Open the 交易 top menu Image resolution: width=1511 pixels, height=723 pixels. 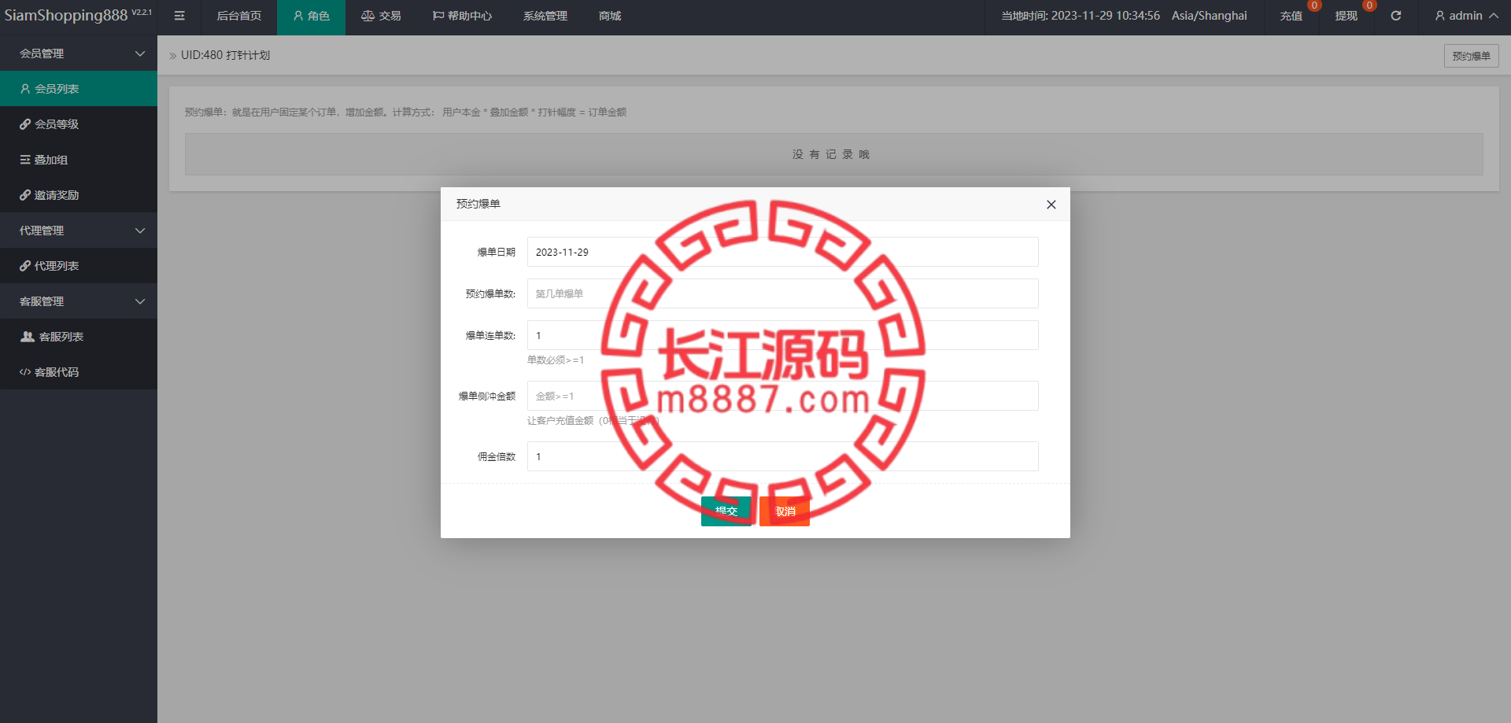[381, 16]
